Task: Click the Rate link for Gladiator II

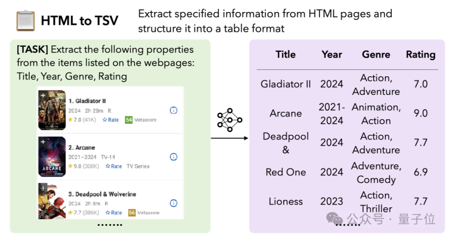Action: click(111, 120)
